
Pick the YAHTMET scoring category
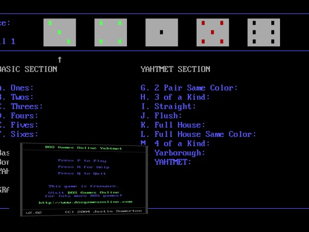click(173, 162)
